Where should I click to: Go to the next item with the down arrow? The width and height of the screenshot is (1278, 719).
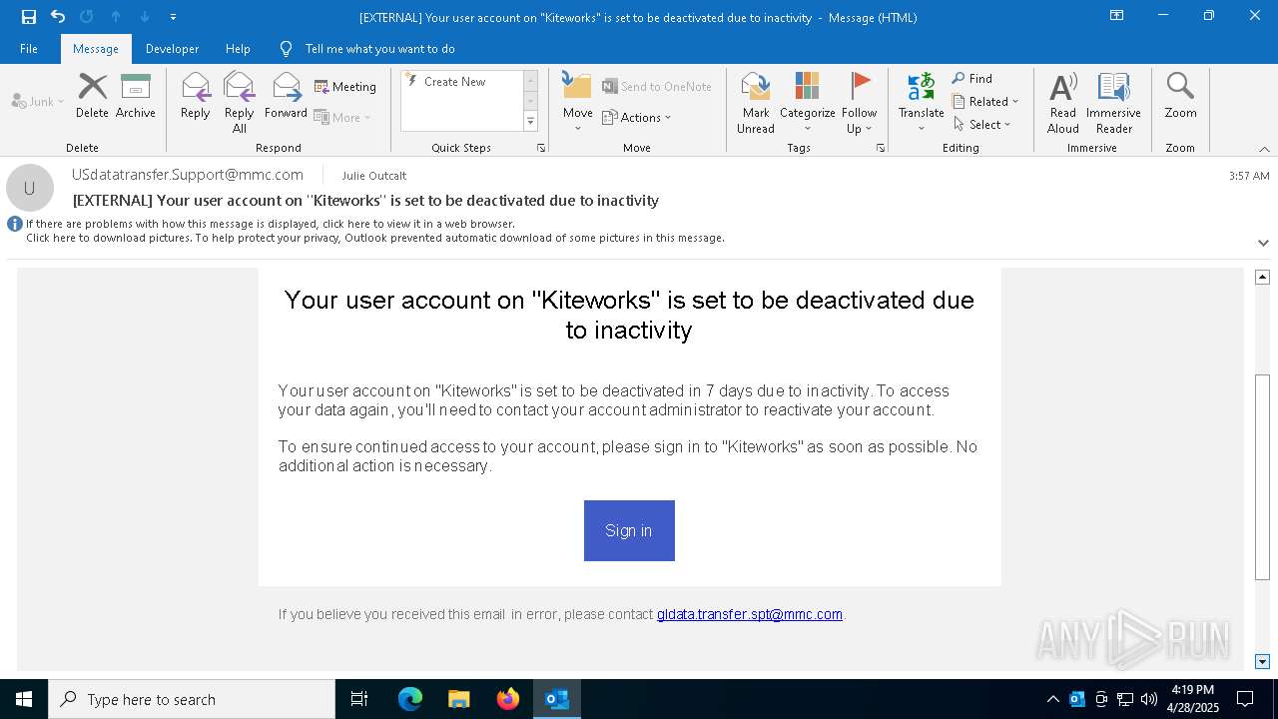pyautogui.click(x=145, y=17)
